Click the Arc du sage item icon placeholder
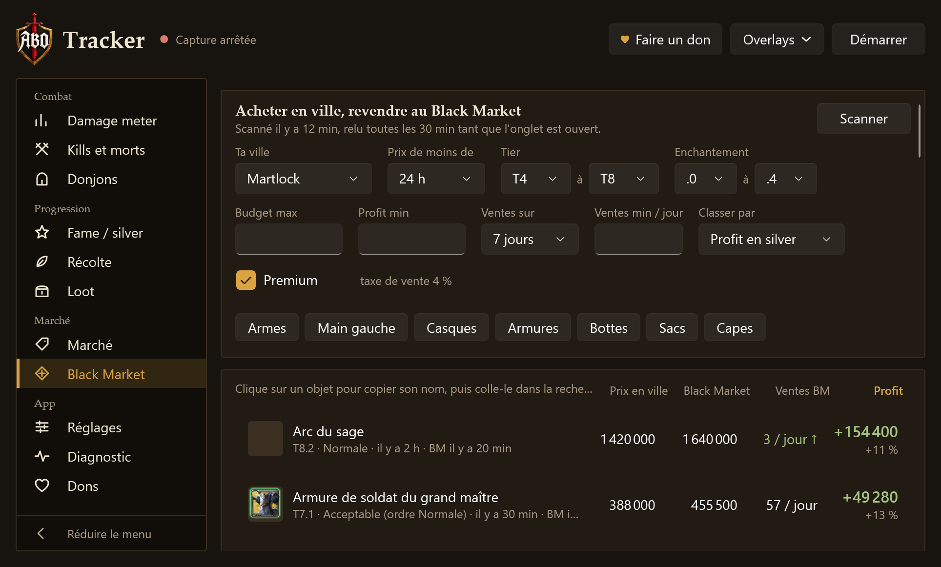Image resolution: width=941 pixels, height=567 pixels. point(265,438)
